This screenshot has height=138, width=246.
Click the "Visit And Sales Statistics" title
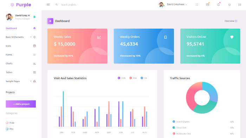[70, 78]
